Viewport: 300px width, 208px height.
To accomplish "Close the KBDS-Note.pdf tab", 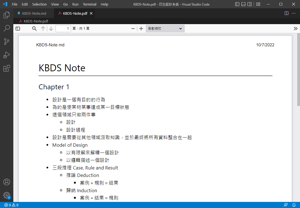I will (x=91, y=13).
